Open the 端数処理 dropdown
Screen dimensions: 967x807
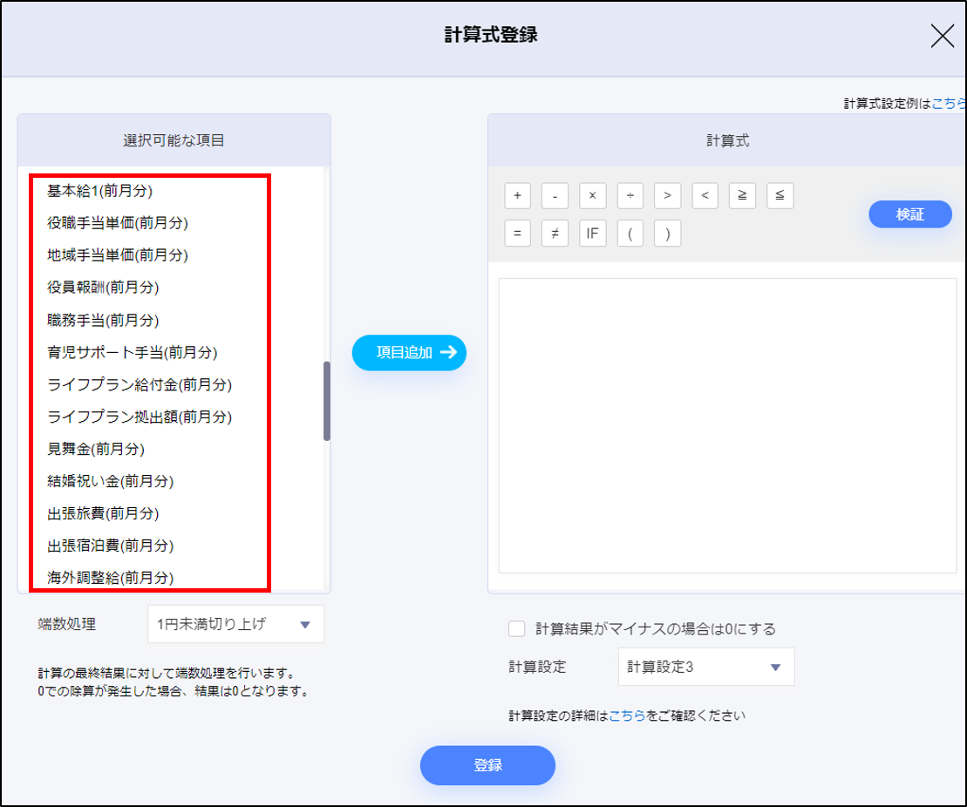pyautogui.click(x=235, y=624)
